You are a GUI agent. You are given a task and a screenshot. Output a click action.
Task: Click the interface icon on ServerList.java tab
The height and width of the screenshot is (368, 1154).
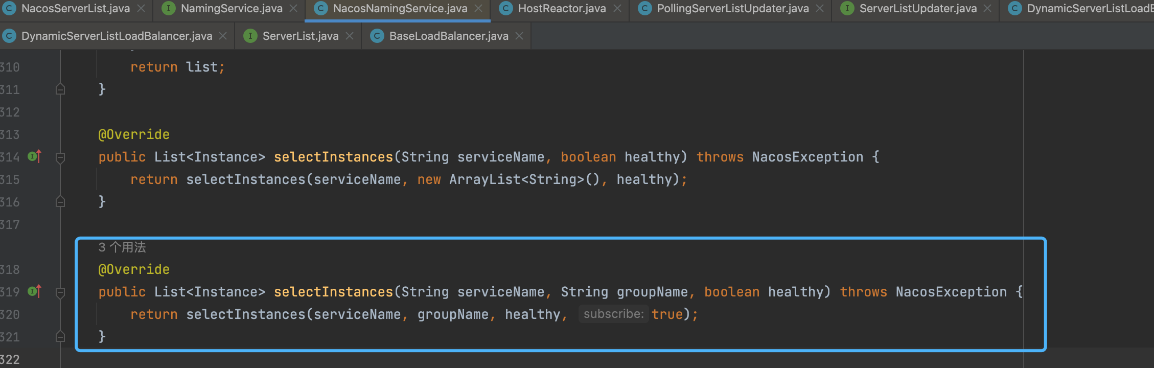point(250,36)
